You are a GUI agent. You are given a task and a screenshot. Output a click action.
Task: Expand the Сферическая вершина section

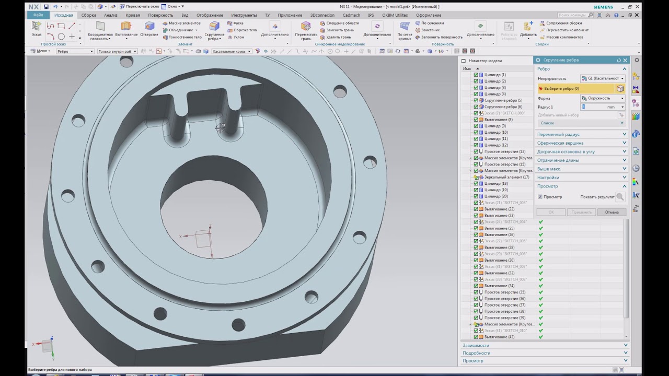click(x=581, y=143)
